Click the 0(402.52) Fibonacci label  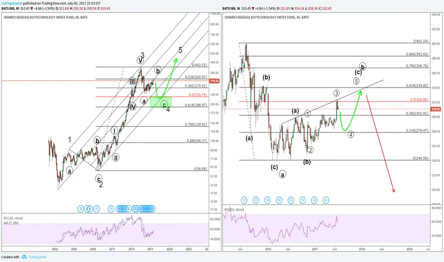coord(199,65)
